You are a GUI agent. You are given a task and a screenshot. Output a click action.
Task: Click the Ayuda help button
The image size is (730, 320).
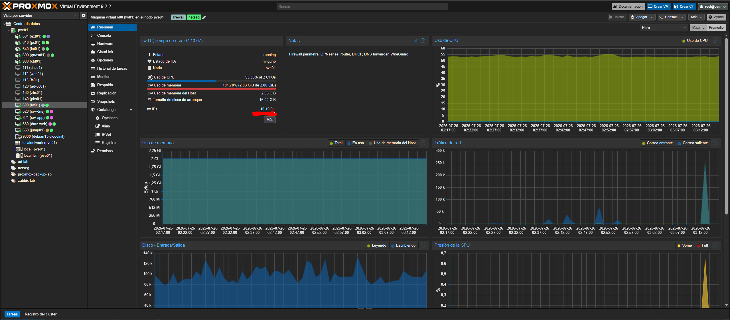click(x=716, y=17)
